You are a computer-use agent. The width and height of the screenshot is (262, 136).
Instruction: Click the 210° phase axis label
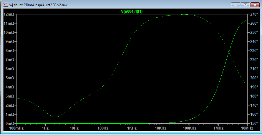click(254, 69)
